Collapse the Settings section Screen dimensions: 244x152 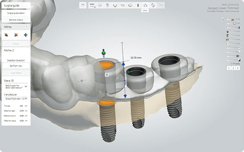26,27
